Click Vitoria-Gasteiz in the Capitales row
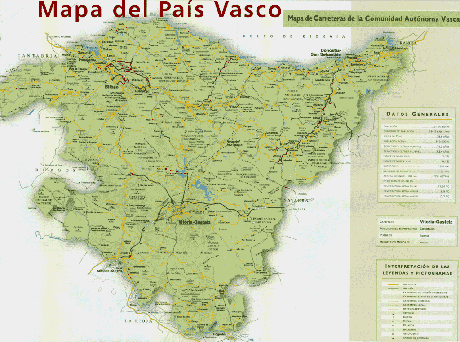 (436, 222)
